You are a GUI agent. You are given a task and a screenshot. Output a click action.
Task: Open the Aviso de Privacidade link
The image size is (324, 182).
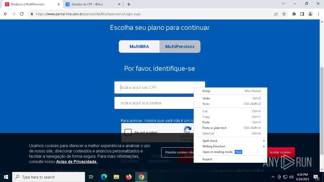click(x=77, y=162)
